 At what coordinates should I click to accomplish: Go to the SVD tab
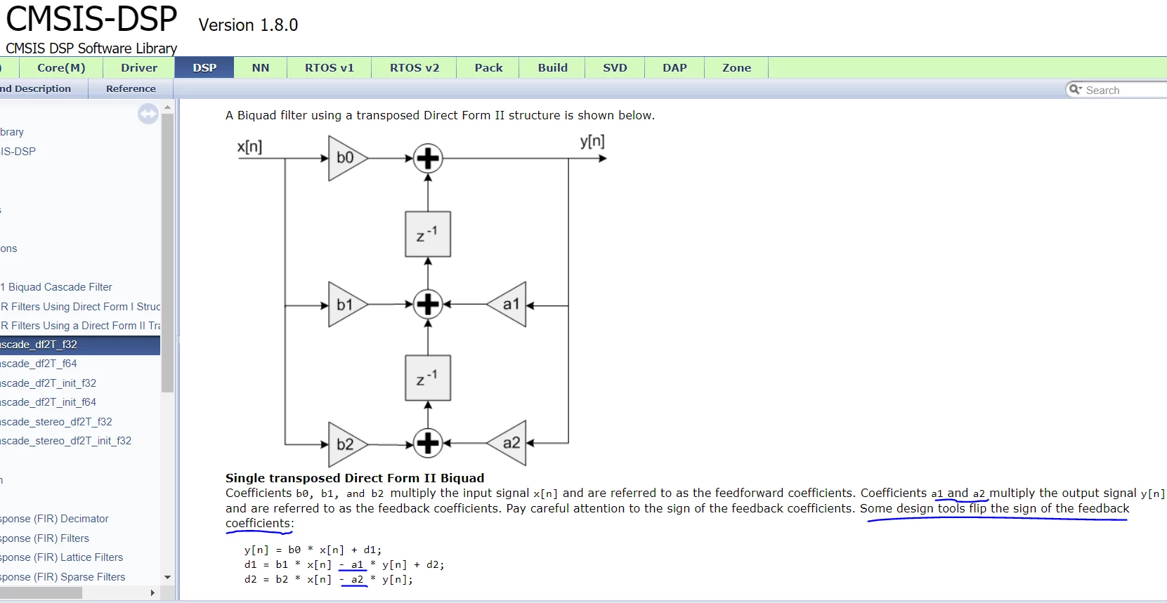[615, 67]
